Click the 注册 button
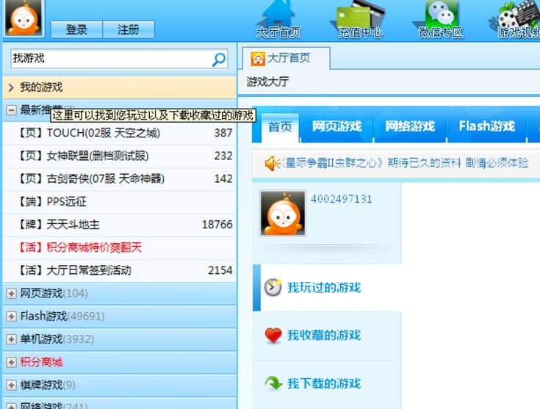Viewport: 540px width, 409px height. tap(129, 29)
